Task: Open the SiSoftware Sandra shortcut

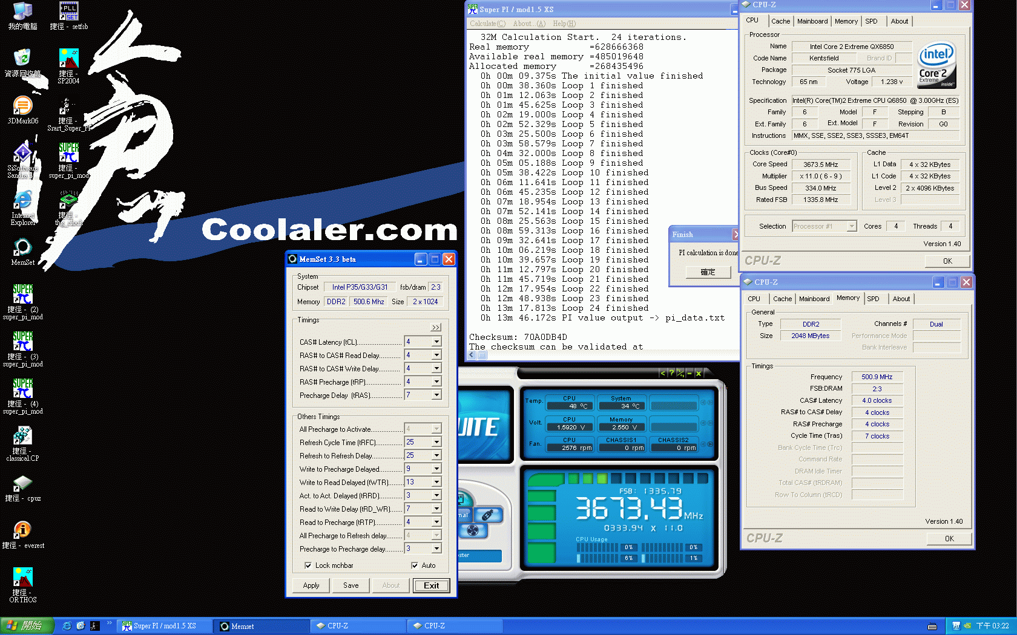Action: pos(22,160)
